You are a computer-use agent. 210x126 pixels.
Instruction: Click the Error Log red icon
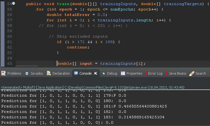[146, 73]
